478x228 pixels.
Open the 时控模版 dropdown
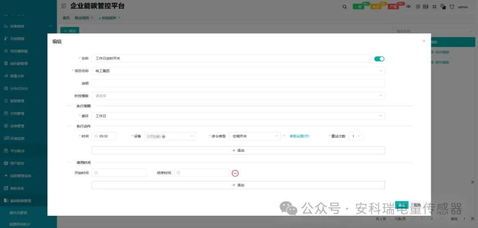238,96
